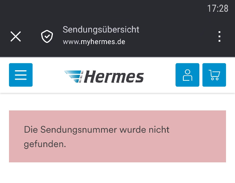Open the three-dot overflow menu
The height and width of the screenshot is (183, 235).
point(219,36)
